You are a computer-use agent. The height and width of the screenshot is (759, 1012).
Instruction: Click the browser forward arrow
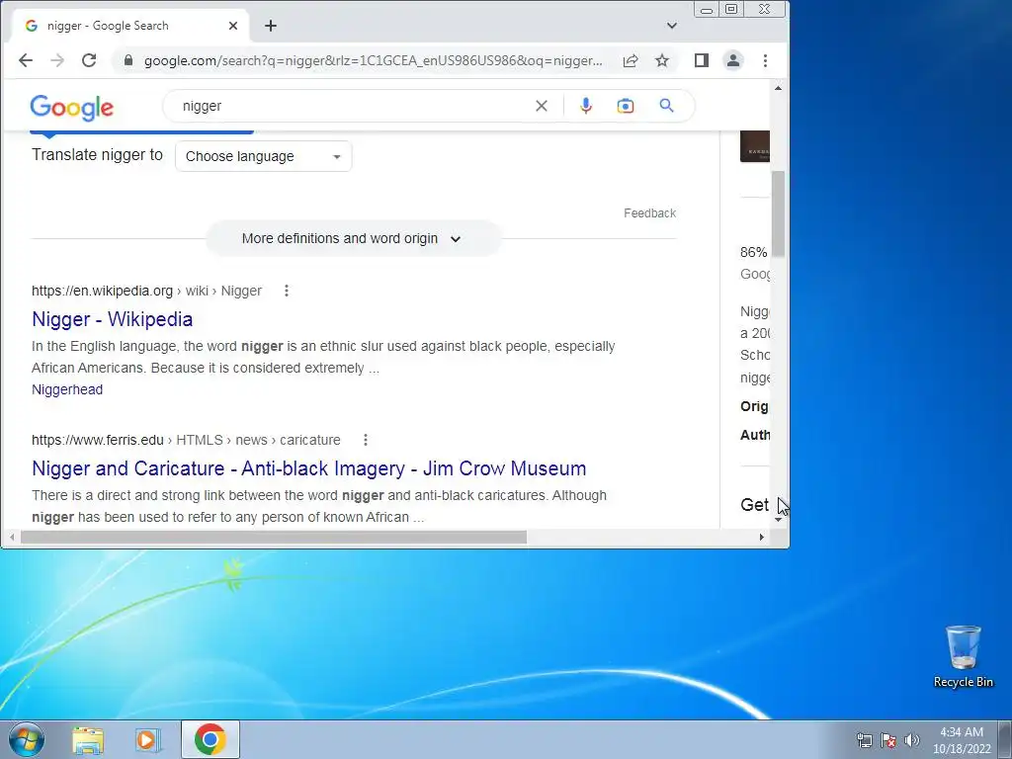(x=57, y=60)
